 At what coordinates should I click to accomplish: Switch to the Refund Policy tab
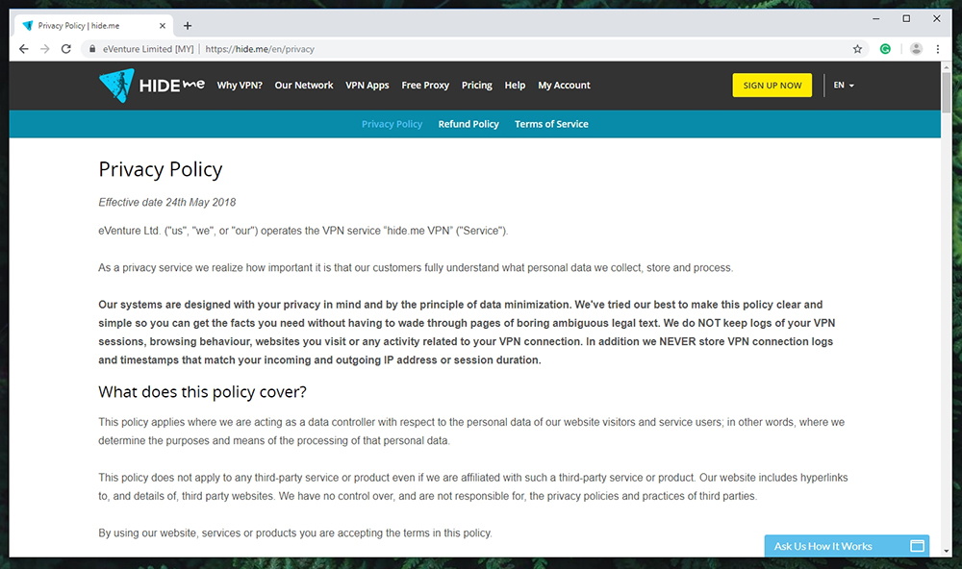click(x=468, y=124)
